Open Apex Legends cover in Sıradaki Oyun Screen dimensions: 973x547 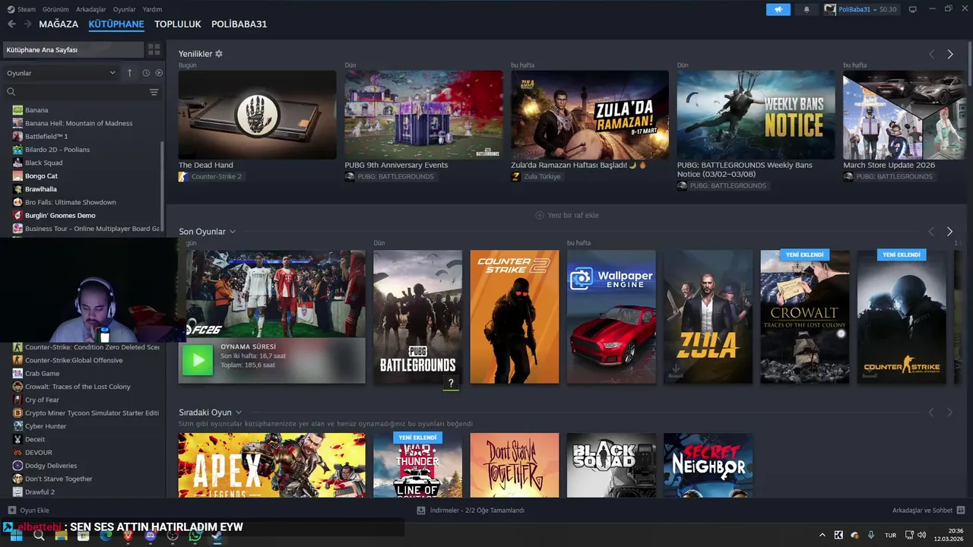[271, 465]
